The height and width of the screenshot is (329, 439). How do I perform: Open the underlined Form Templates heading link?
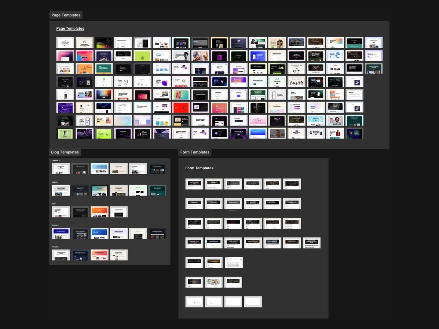click(x=199, y=168)
